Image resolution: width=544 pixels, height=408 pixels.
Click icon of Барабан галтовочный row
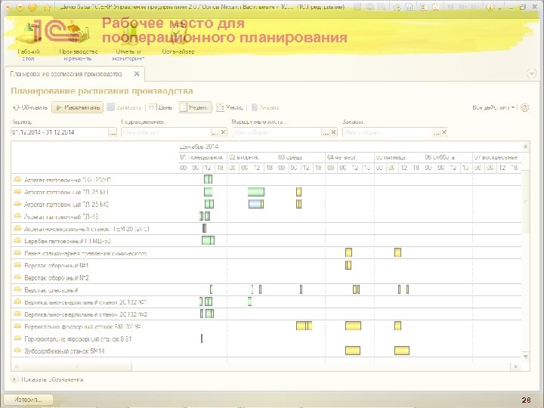tap(17, 240)
